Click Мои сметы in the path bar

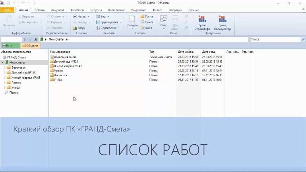56,39
